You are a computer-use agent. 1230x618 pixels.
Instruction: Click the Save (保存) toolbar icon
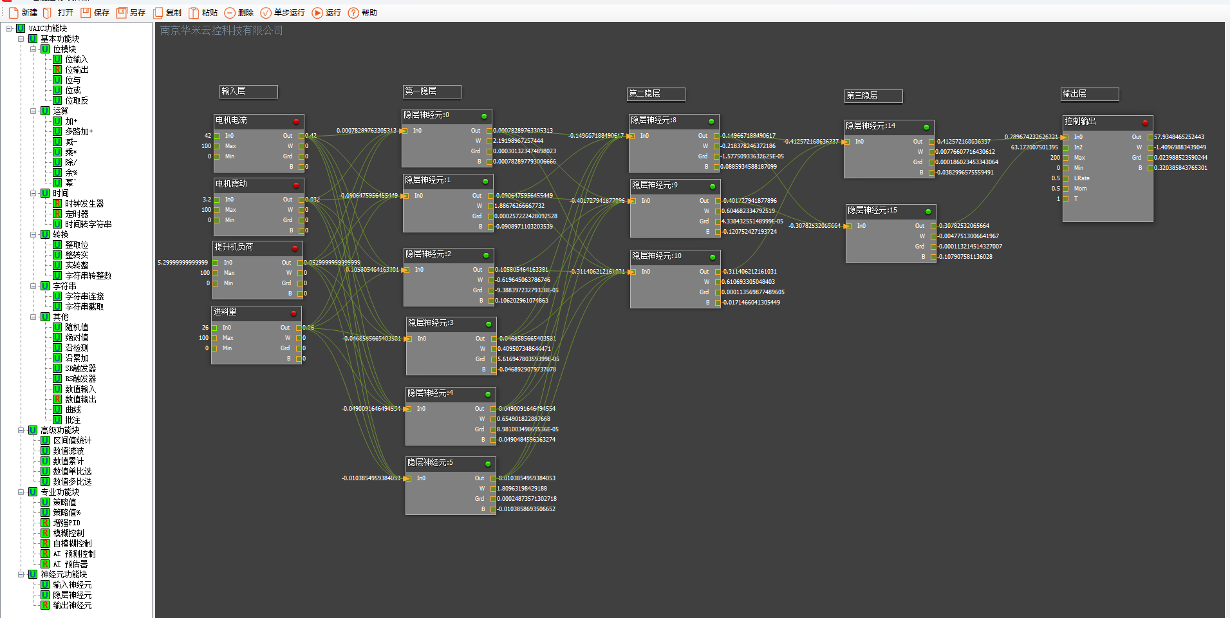tap(86, 13)
